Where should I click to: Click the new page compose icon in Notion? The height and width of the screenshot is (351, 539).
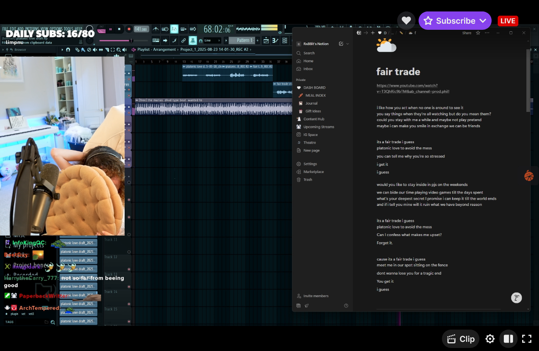tap(341, 44)
